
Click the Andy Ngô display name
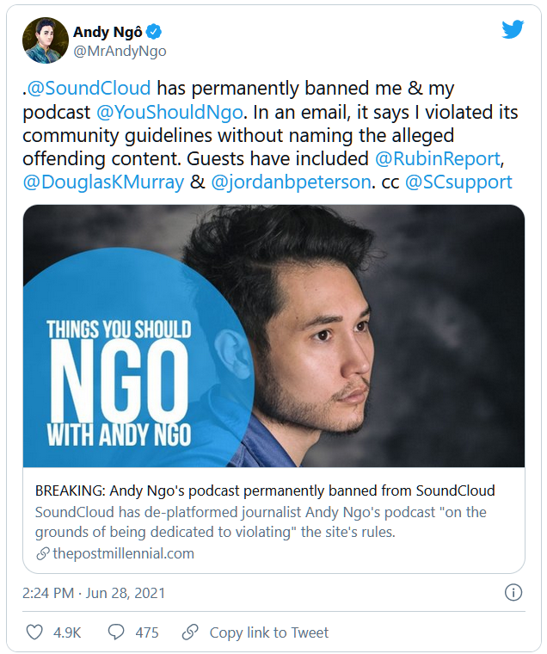tap(109, 33)
